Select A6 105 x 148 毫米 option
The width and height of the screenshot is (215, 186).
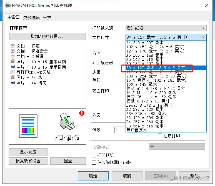(x=166, y=55)
